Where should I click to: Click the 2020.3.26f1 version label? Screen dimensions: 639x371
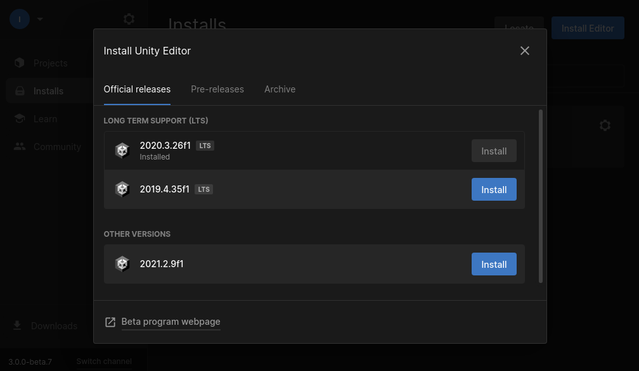(x=165, y=146)
